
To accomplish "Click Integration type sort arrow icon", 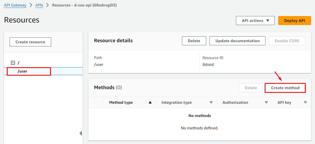I will pyautogui.click(x=211, y=103).
